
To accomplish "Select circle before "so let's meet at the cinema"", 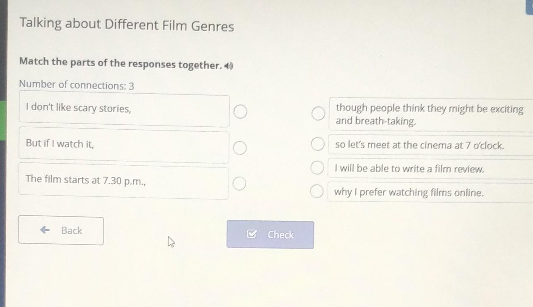I will pyautogui.click(x=318, y=145).
